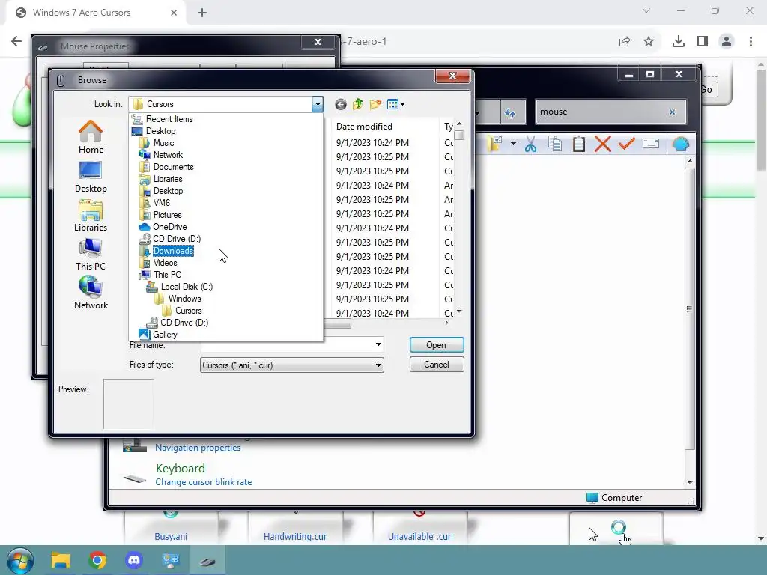The width and height of the screenshot is (767, 575).
Task: Choose Documents in the Look in list
Action: coord(173,167)
